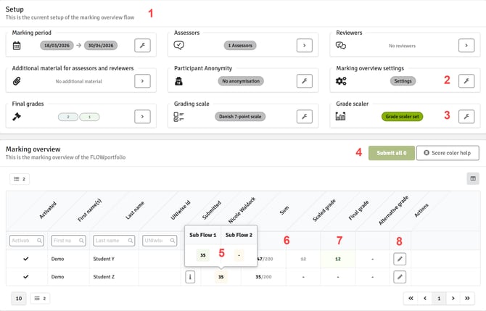Toggle table column chooser icon

click(x=473, y=178)
